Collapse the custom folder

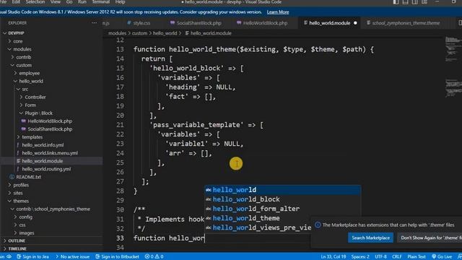click(x=51, y=65)
